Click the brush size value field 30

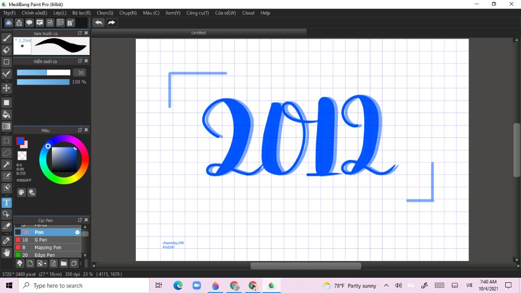coord(80,72)
